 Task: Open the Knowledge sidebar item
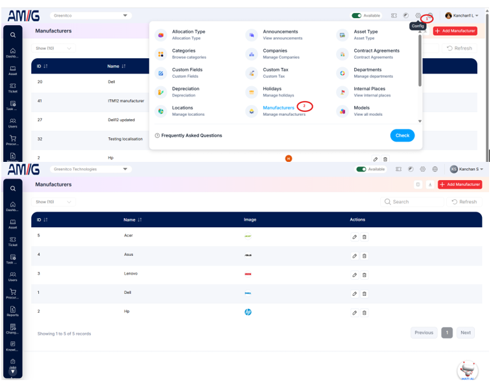tap(12, 346)
